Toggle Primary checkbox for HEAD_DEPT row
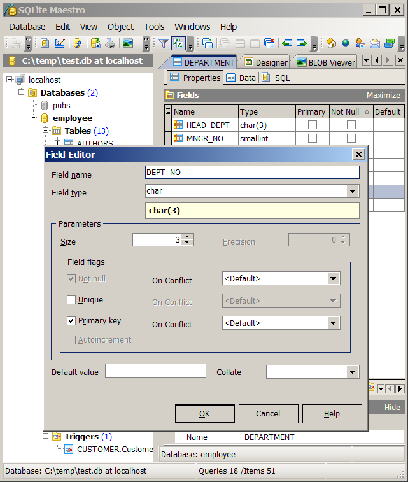408x482 pixels. point(313,125)
